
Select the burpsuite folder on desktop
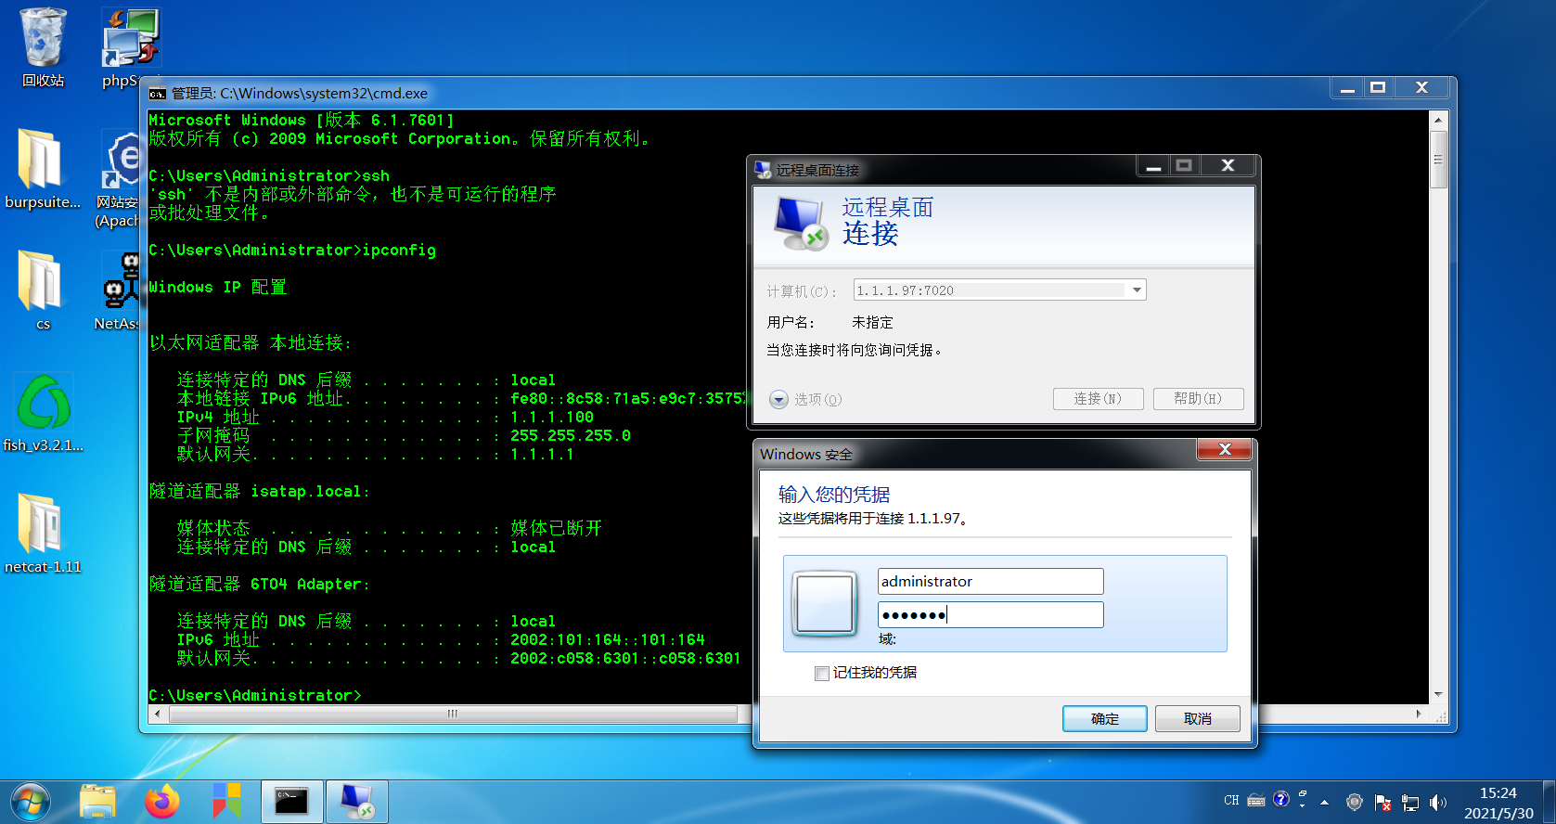43,169
